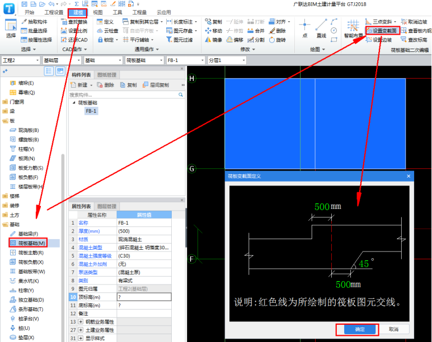This screenshot has width=432, height=342.
Task: Click 偏移 offset tool
Action: click(x=234, y=40)
